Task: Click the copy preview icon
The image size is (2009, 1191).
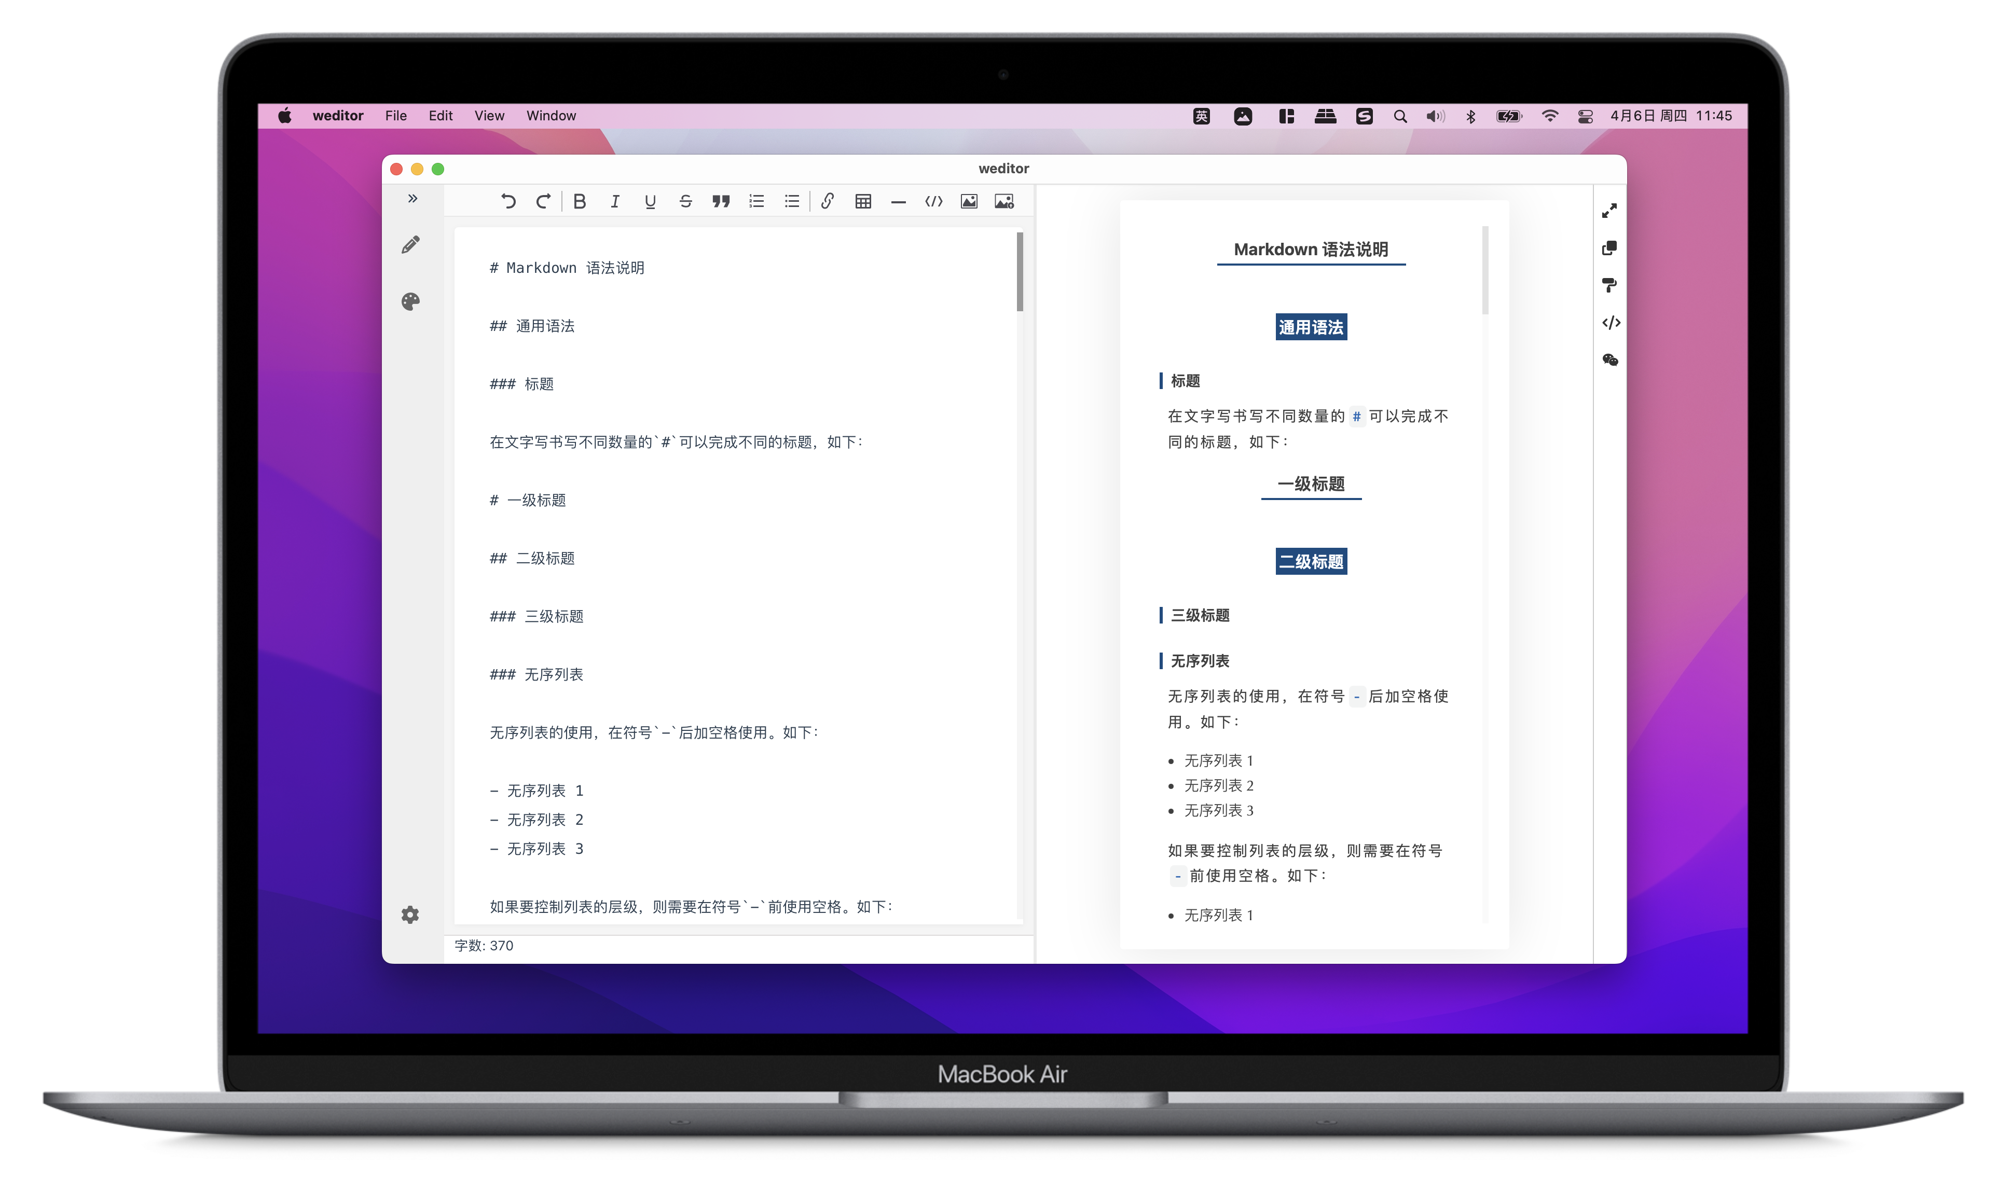Action: pyautogui.click(x=1610, y=248)
